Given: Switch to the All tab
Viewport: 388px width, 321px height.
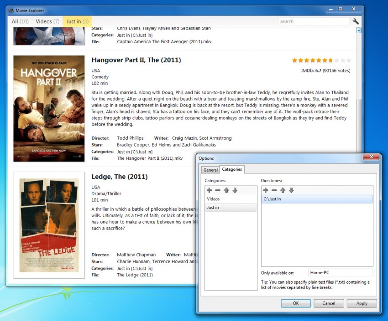Looking at the screenshot, I should point(20,21).
